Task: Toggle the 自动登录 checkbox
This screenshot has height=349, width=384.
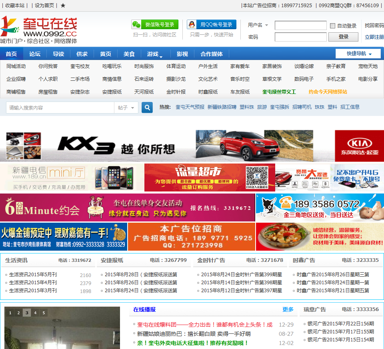Action: pyautogui.click(x=332, y=26)
